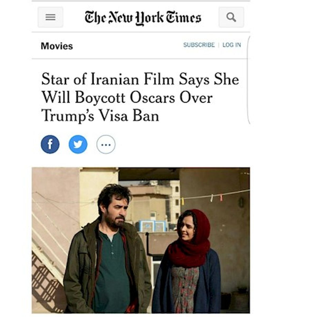Open the hamburger sections menu
This screenshot has width=317, height=317.
(x=50, y=17)
